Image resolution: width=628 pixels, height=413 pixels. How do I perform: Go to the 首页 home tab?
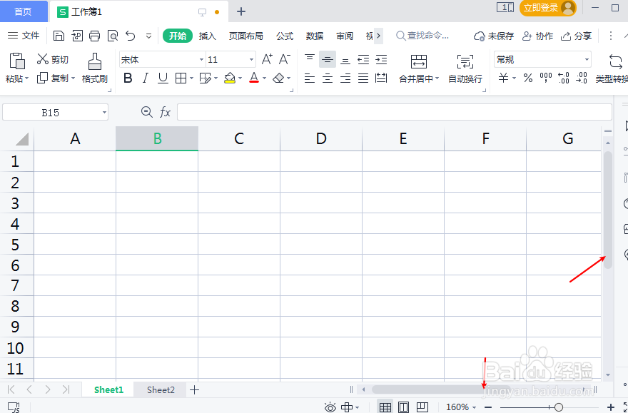[x=24, y=11]
